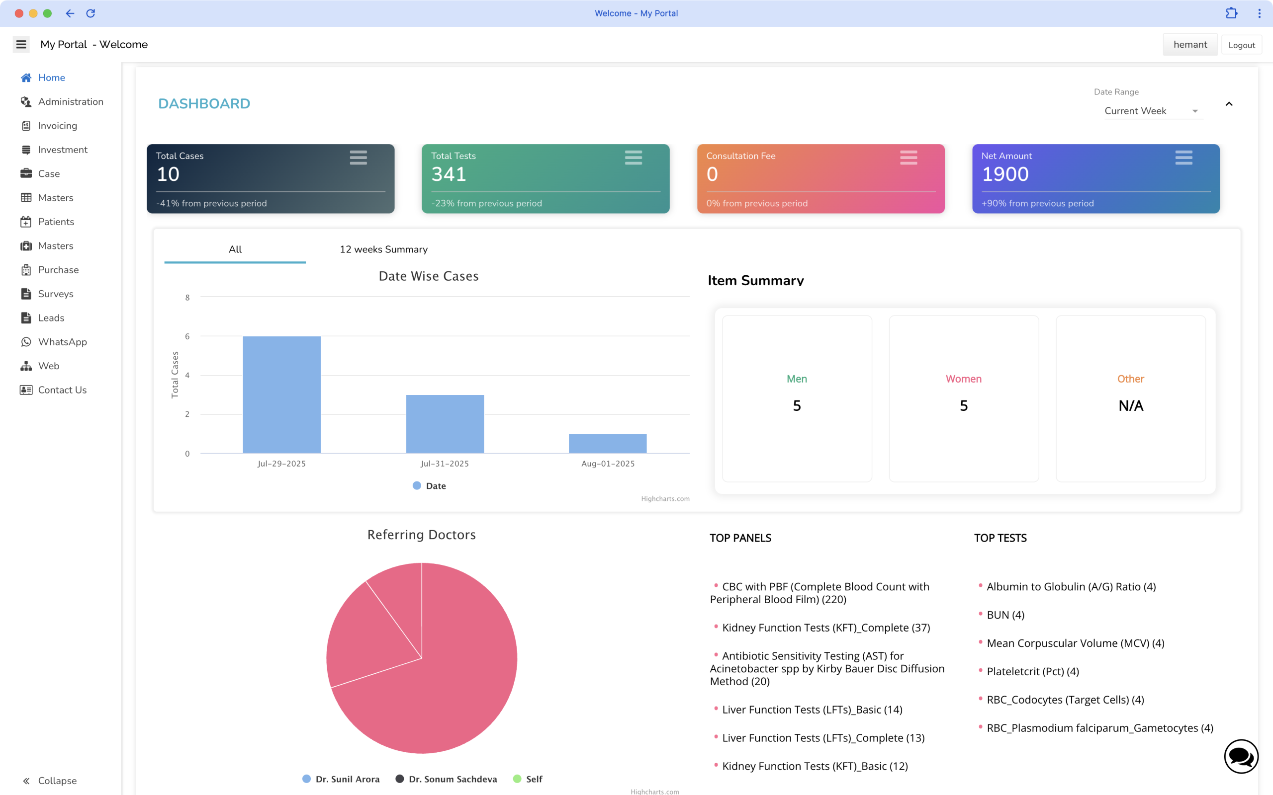The height and width of the screenshot is (795, 1273).
Task: Click the Jul-29-2025 bar in the chart
Action: click(x=281, y=395)
